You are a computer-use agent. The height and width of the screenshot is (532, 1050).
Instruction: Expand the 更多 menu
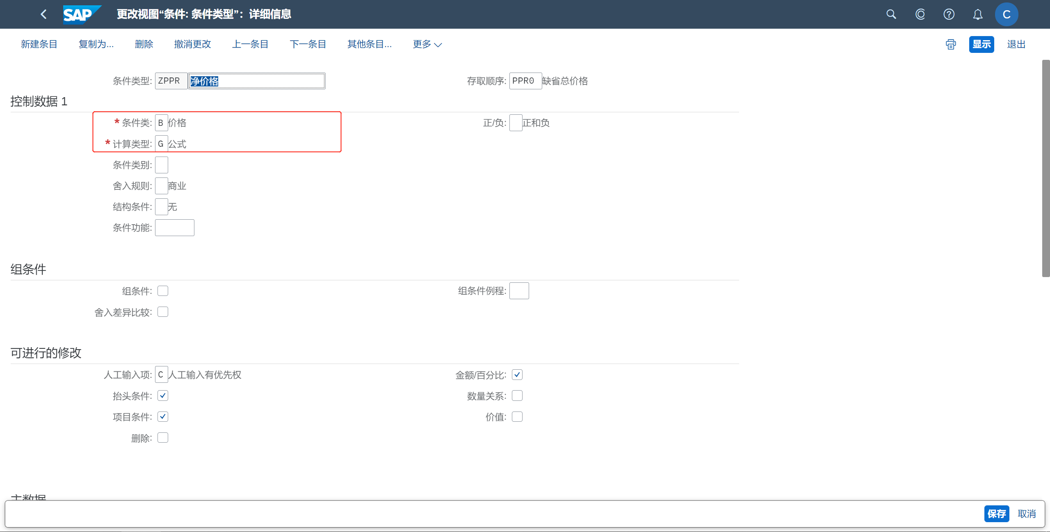point(427,44)
